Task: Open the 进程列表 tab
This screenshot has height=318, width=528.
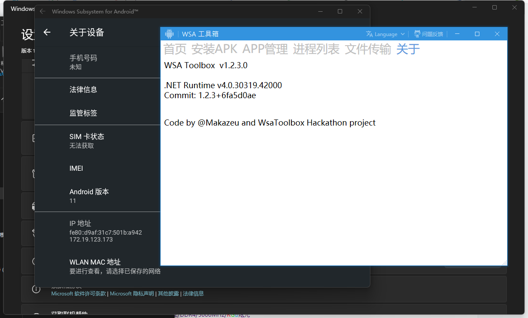Action: (x=316, y=49)
